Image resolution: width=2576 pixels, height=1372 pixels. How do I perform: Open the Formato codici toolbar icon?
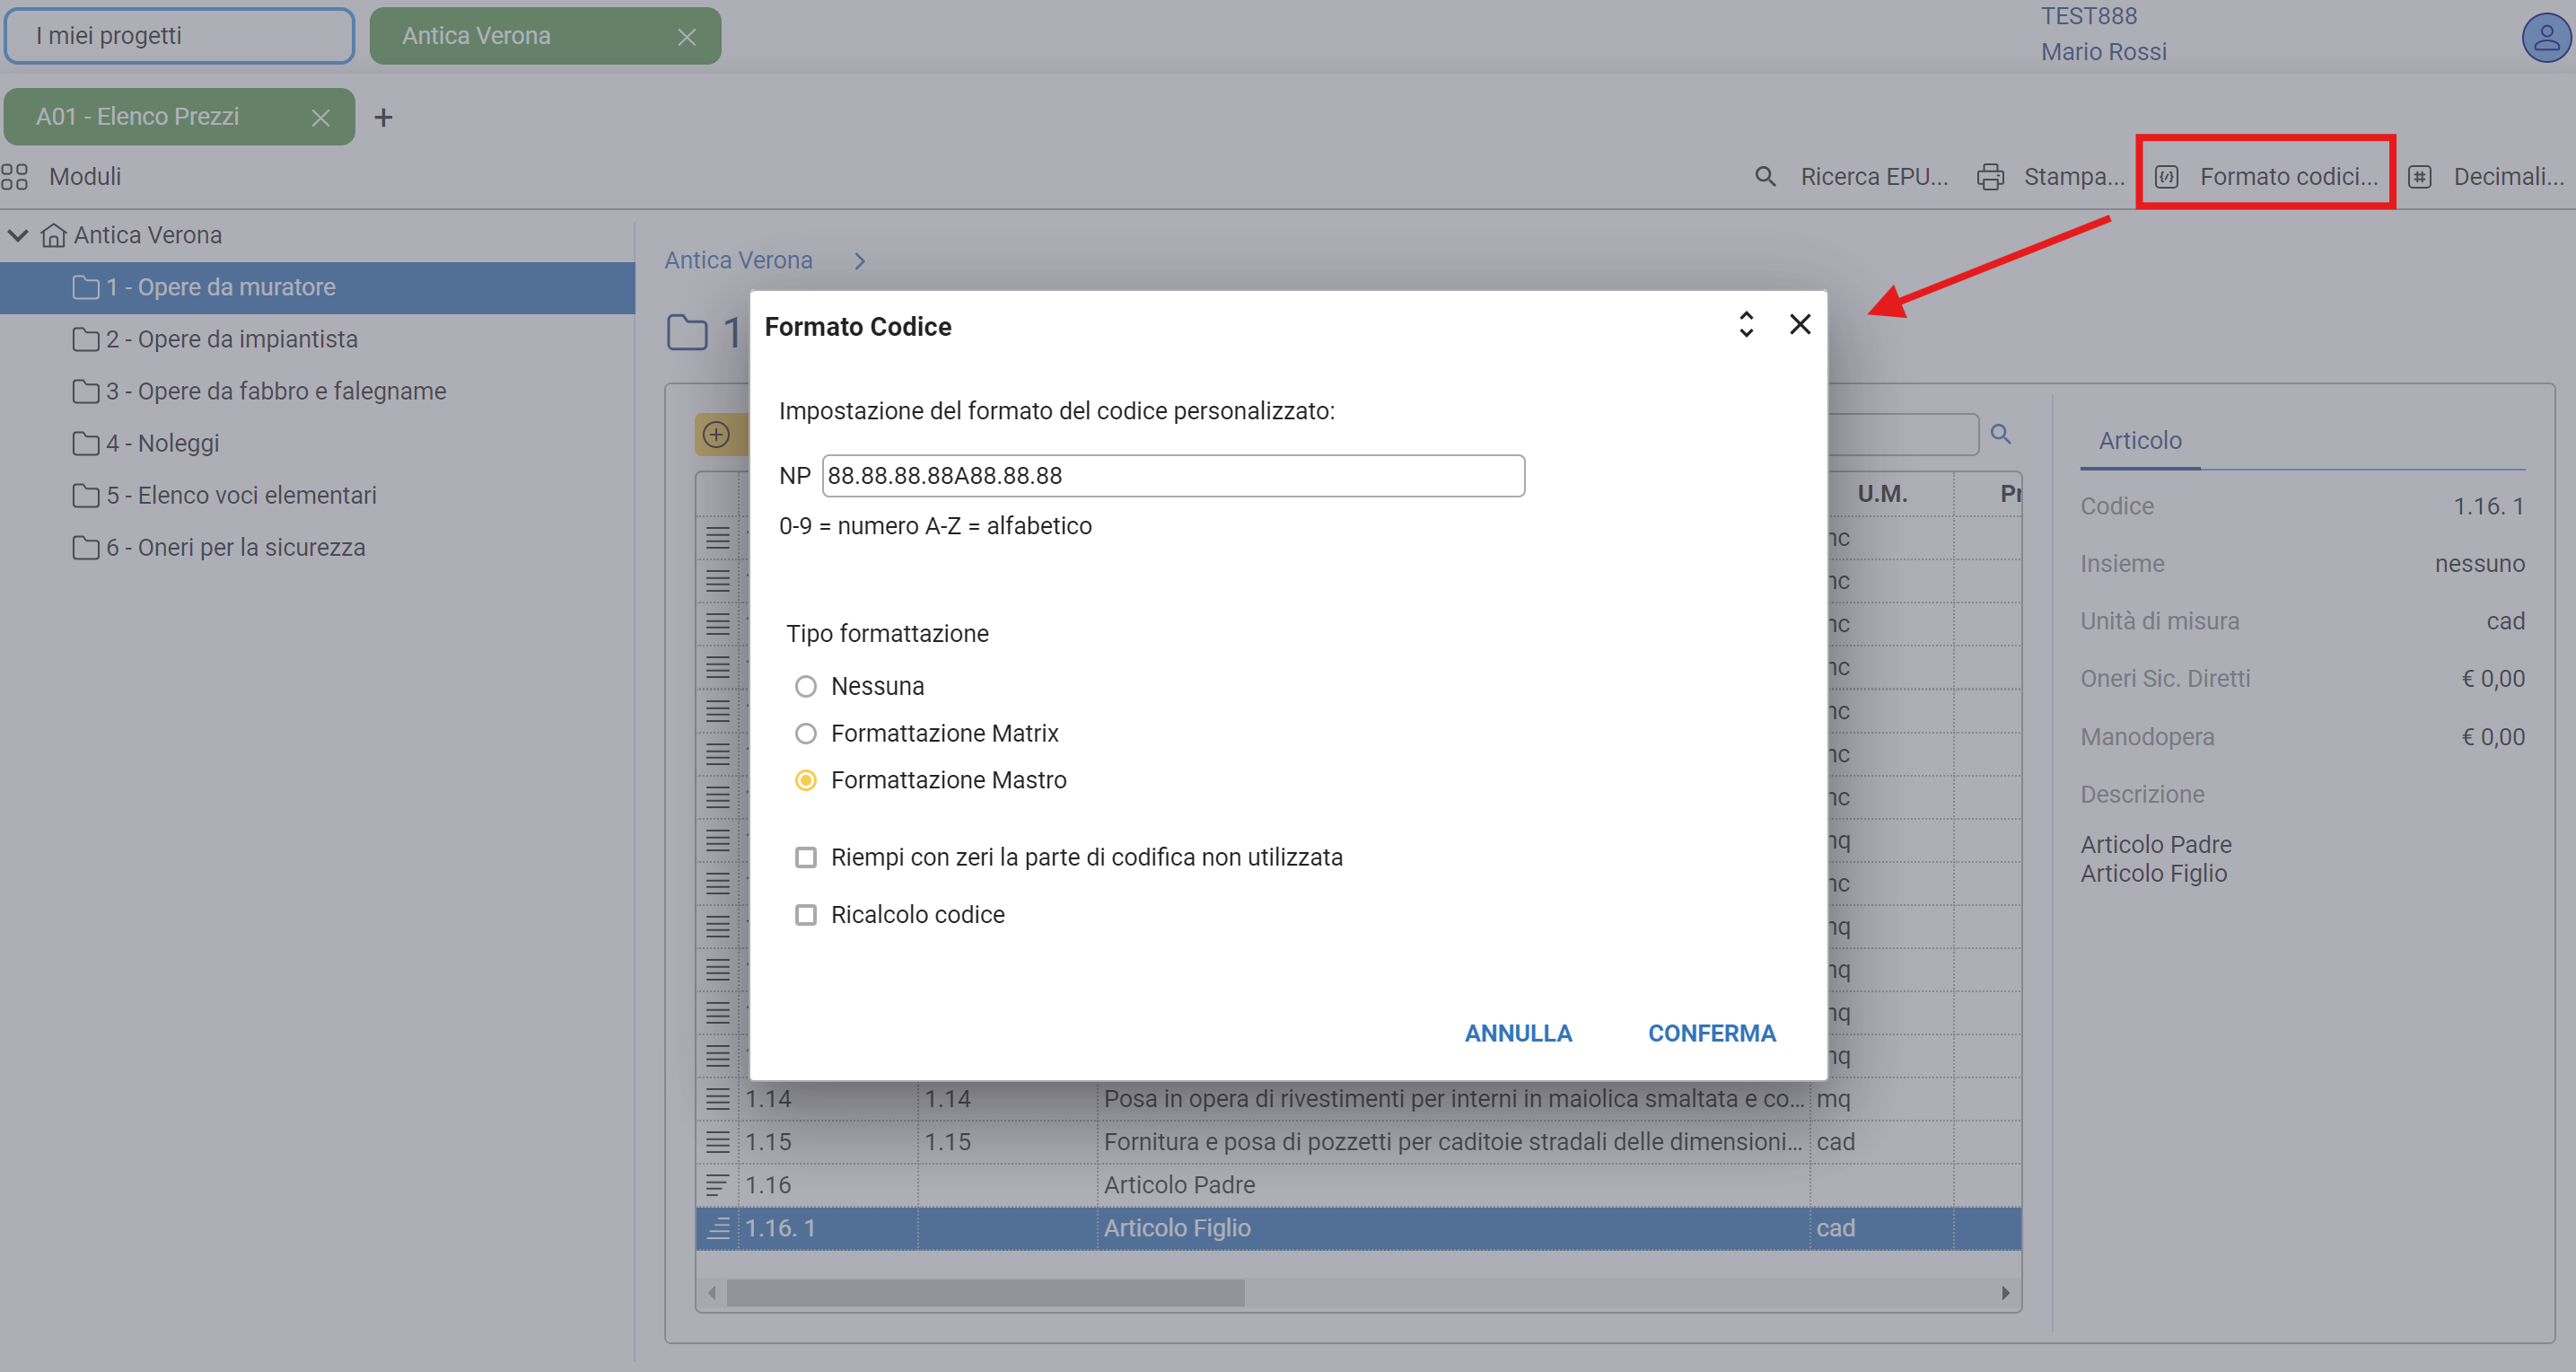2165,177
